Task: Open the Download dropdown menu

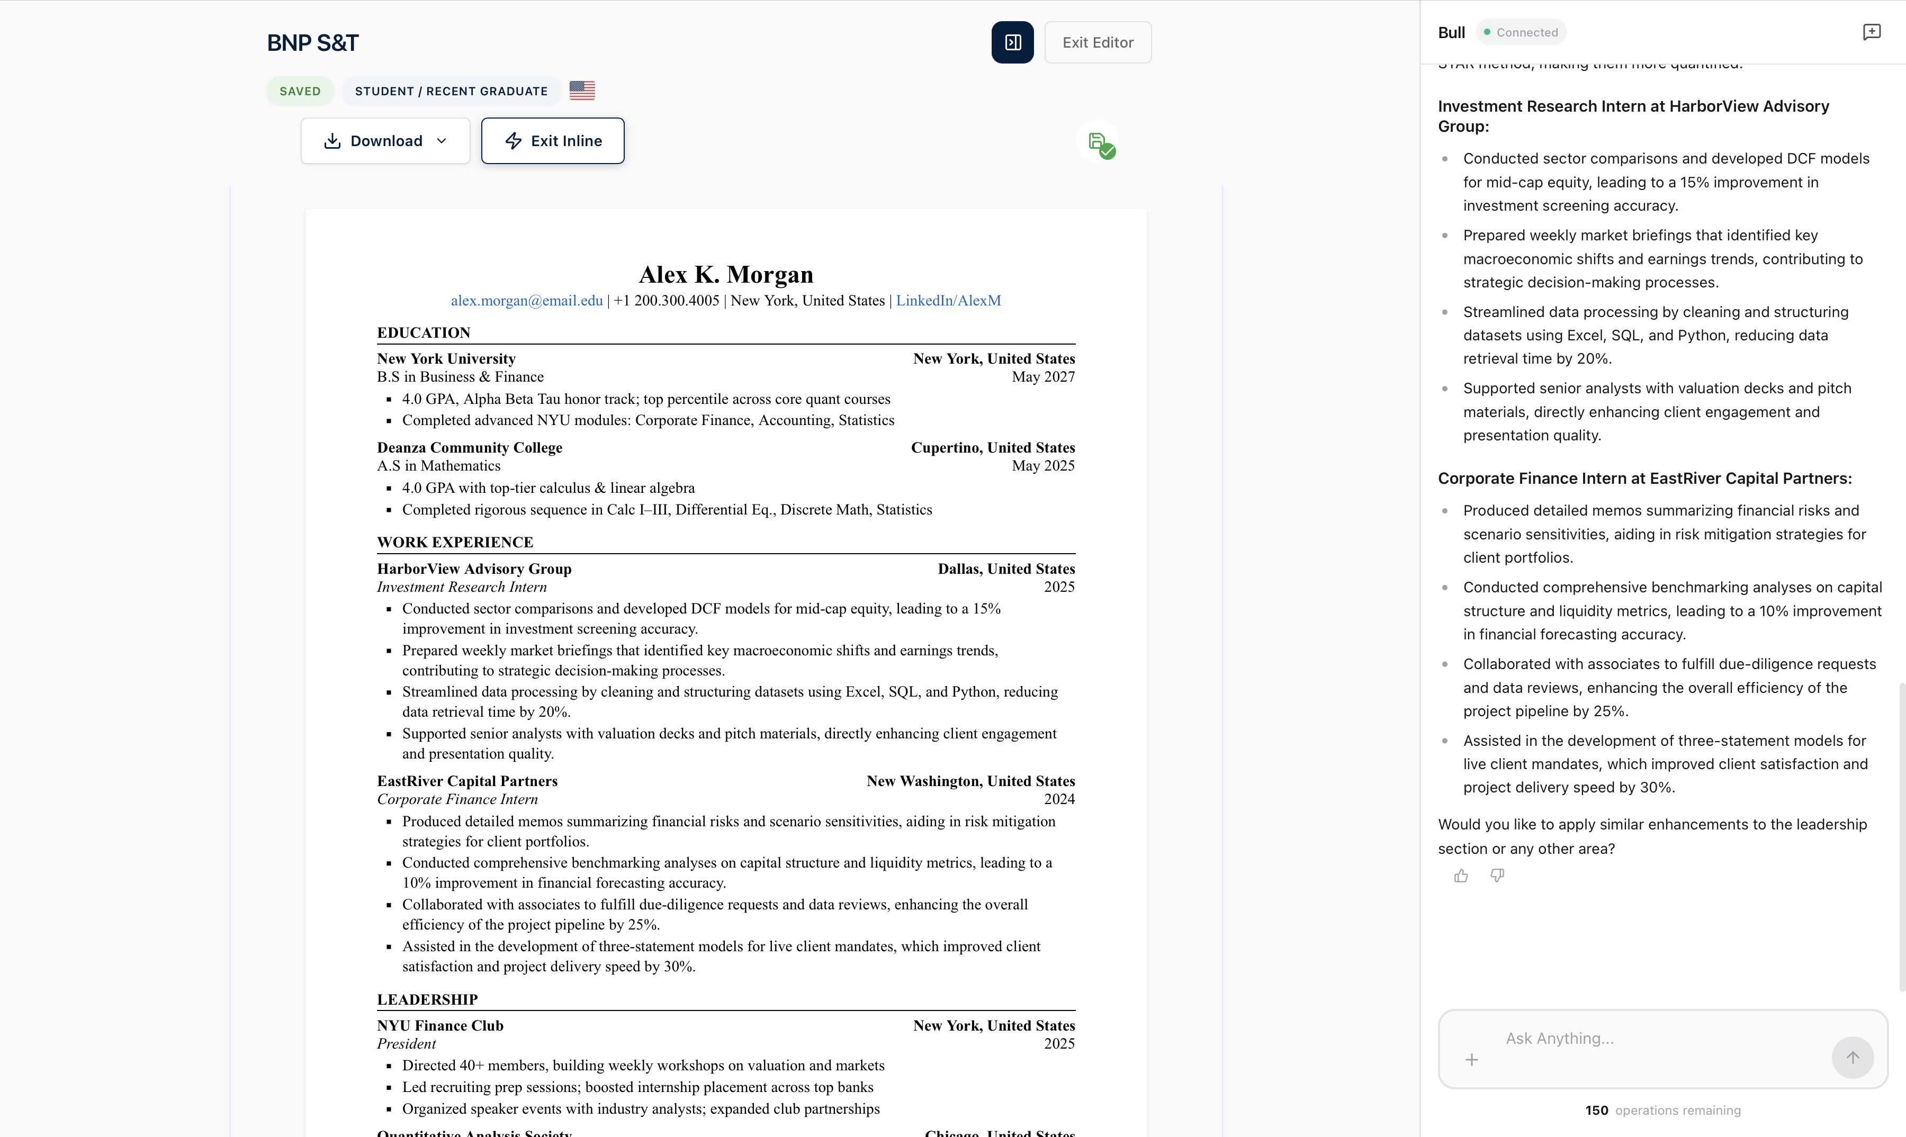Action: [385, 141]
